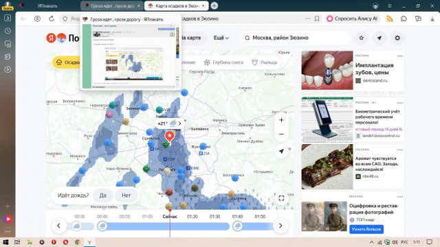Click the red location pin on map
440x247 pixels.
click(x=169, y=137)
